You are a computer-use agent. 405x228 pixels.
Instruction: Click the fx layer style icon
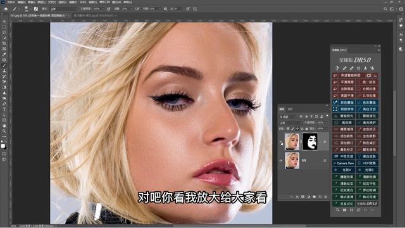pos(297,197)
